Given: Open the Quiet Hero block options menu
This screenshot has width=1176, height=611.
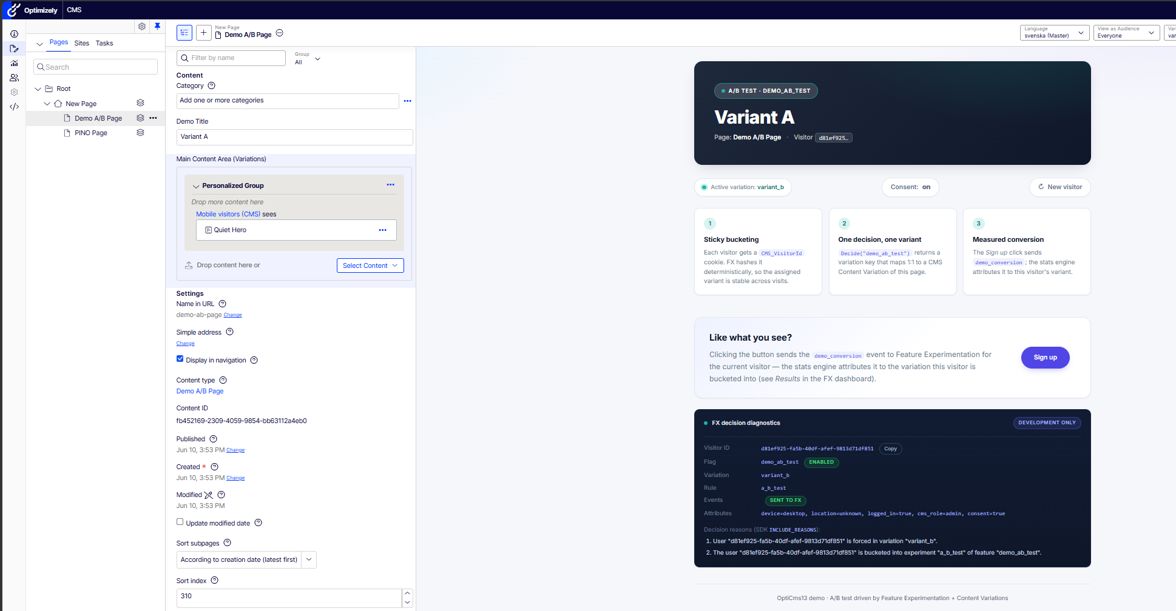Looking at the screenshot, I should pyautogui.click(x=383, y=230).
